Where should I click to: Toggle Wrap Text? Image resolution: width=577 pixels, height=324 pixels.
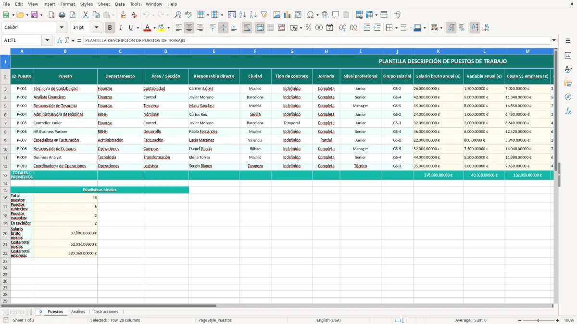[x=247, y=28]
